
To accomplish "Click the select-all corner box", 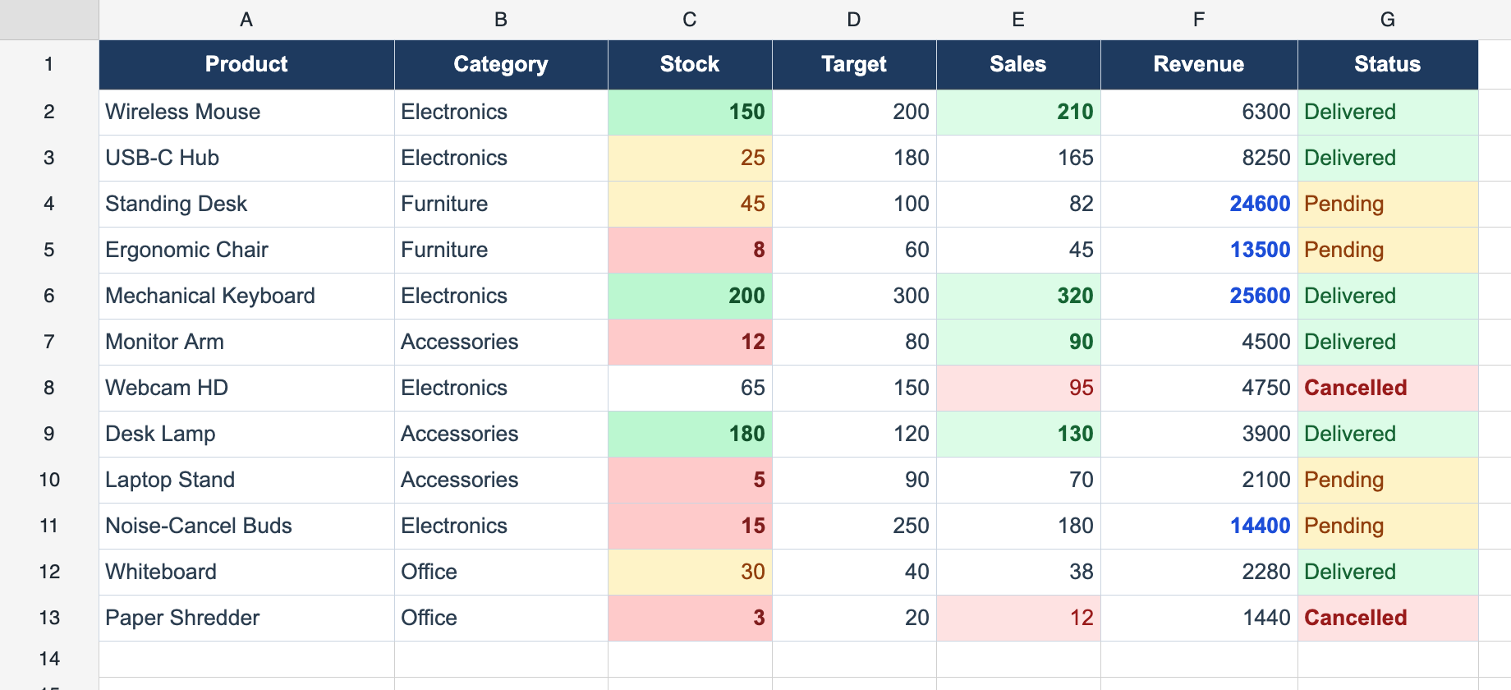I will click(x=49, y=20).
